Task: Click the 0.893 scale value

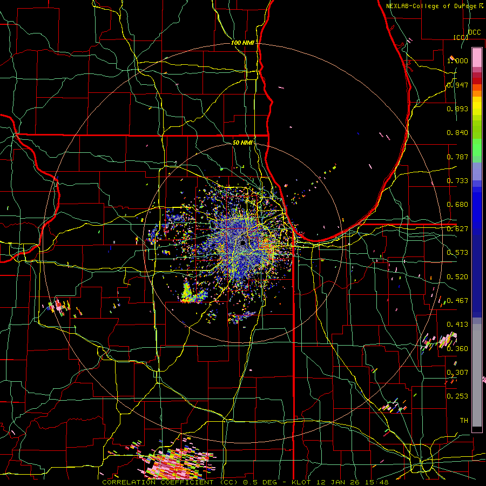Action: coord(457,109)
